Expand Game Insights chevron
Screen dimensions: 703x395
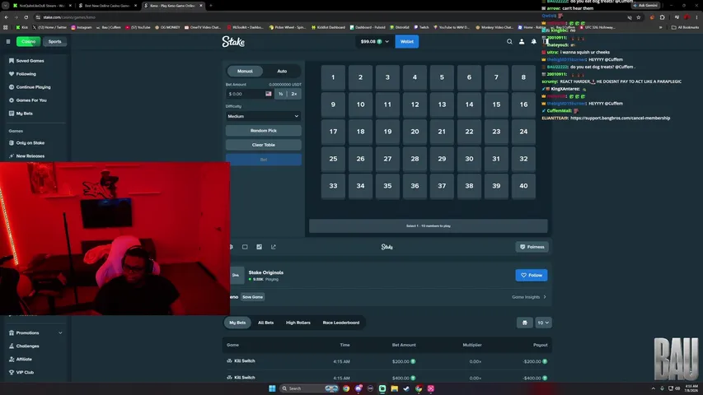click(545, 297)
